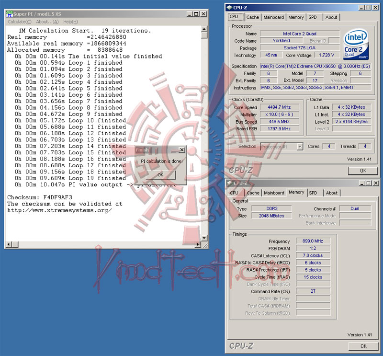Image resolution: width=383 pixels, height=356 pixels.
Task: Click the Package value Socket 775 LGA
Action: click(300, 48)
